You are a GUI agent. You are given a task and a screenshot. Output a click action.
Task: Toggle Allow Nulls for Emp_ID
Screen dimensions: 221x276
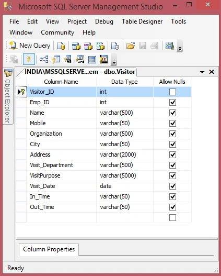point(172,102)
